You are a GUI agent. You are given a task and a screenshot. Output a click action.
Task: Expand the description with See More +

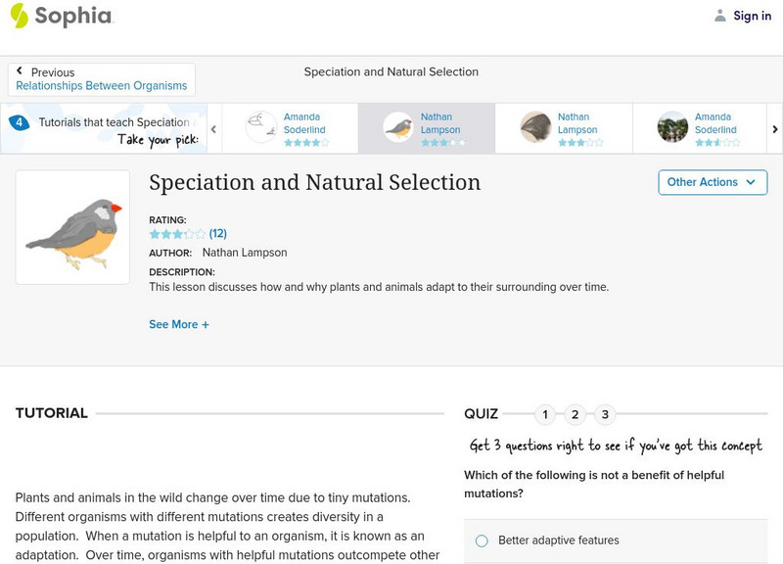click(179, 324)
